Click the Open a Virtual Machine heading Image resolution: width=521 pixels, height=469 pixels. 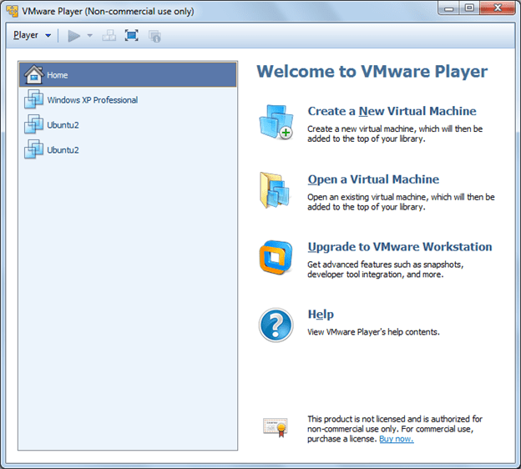373,179
